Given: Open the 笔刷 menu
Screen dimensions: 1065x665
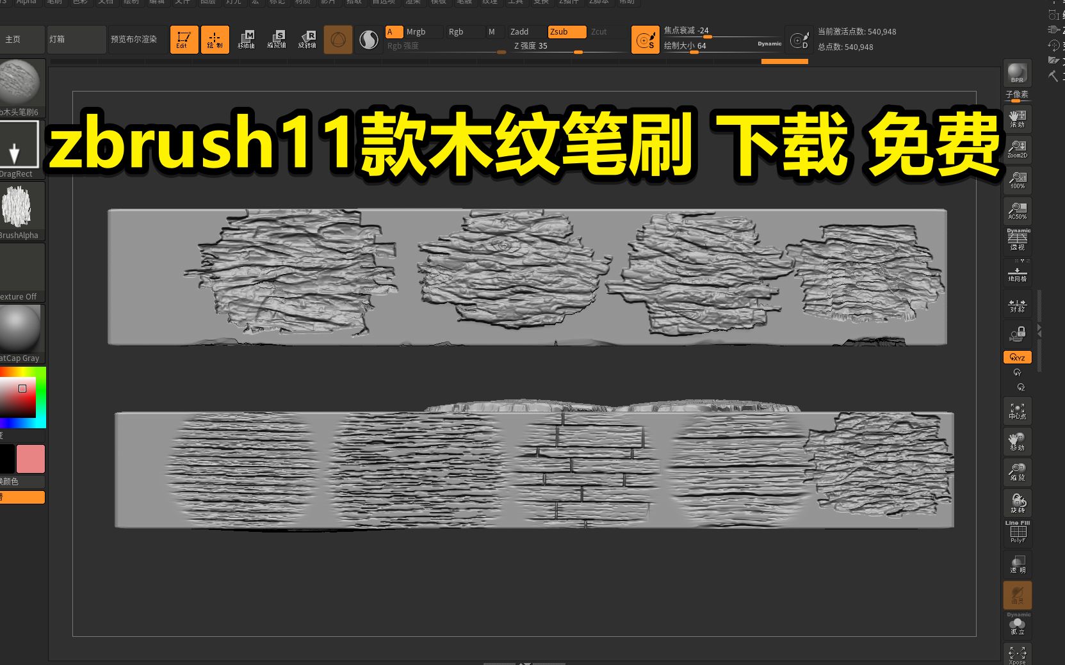Looking at the screenshot, I should coord(54,3).
